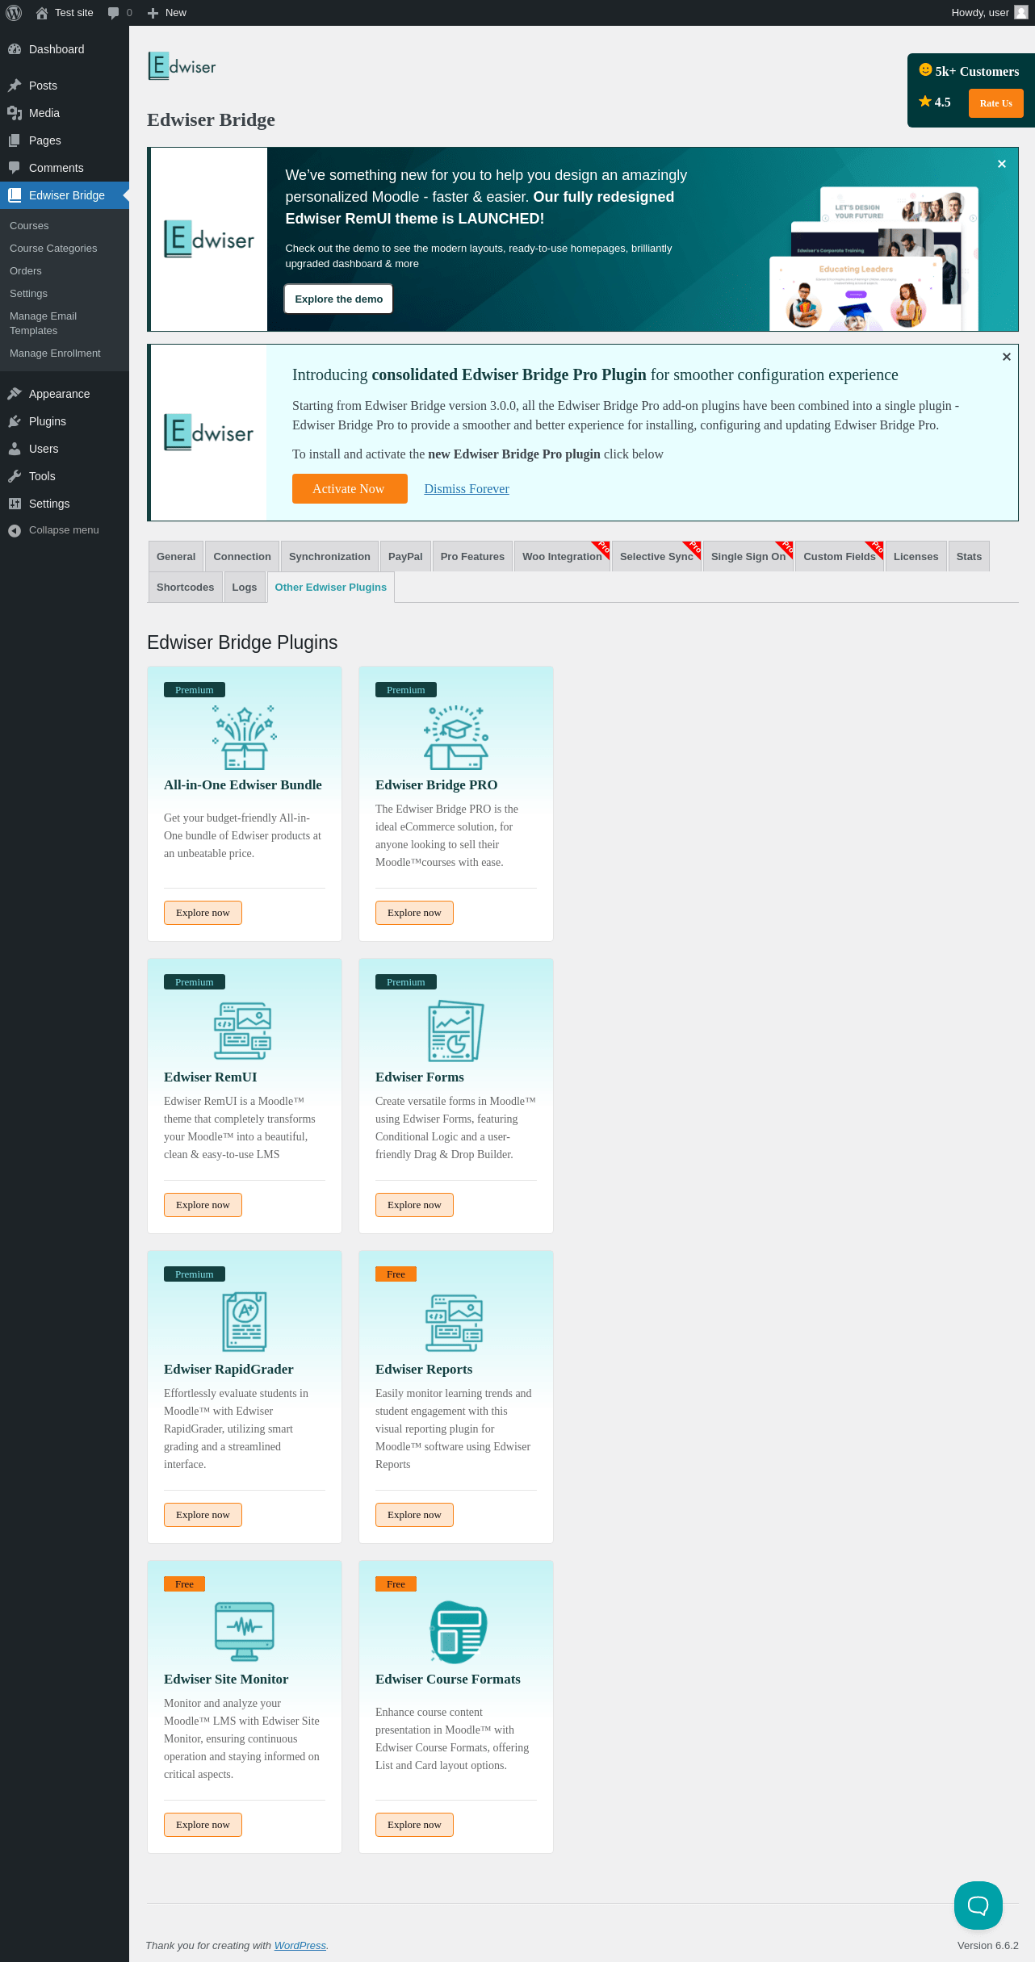
Task: Click the Appearance paintbrush icon
Action: click(x=15, y=394)
